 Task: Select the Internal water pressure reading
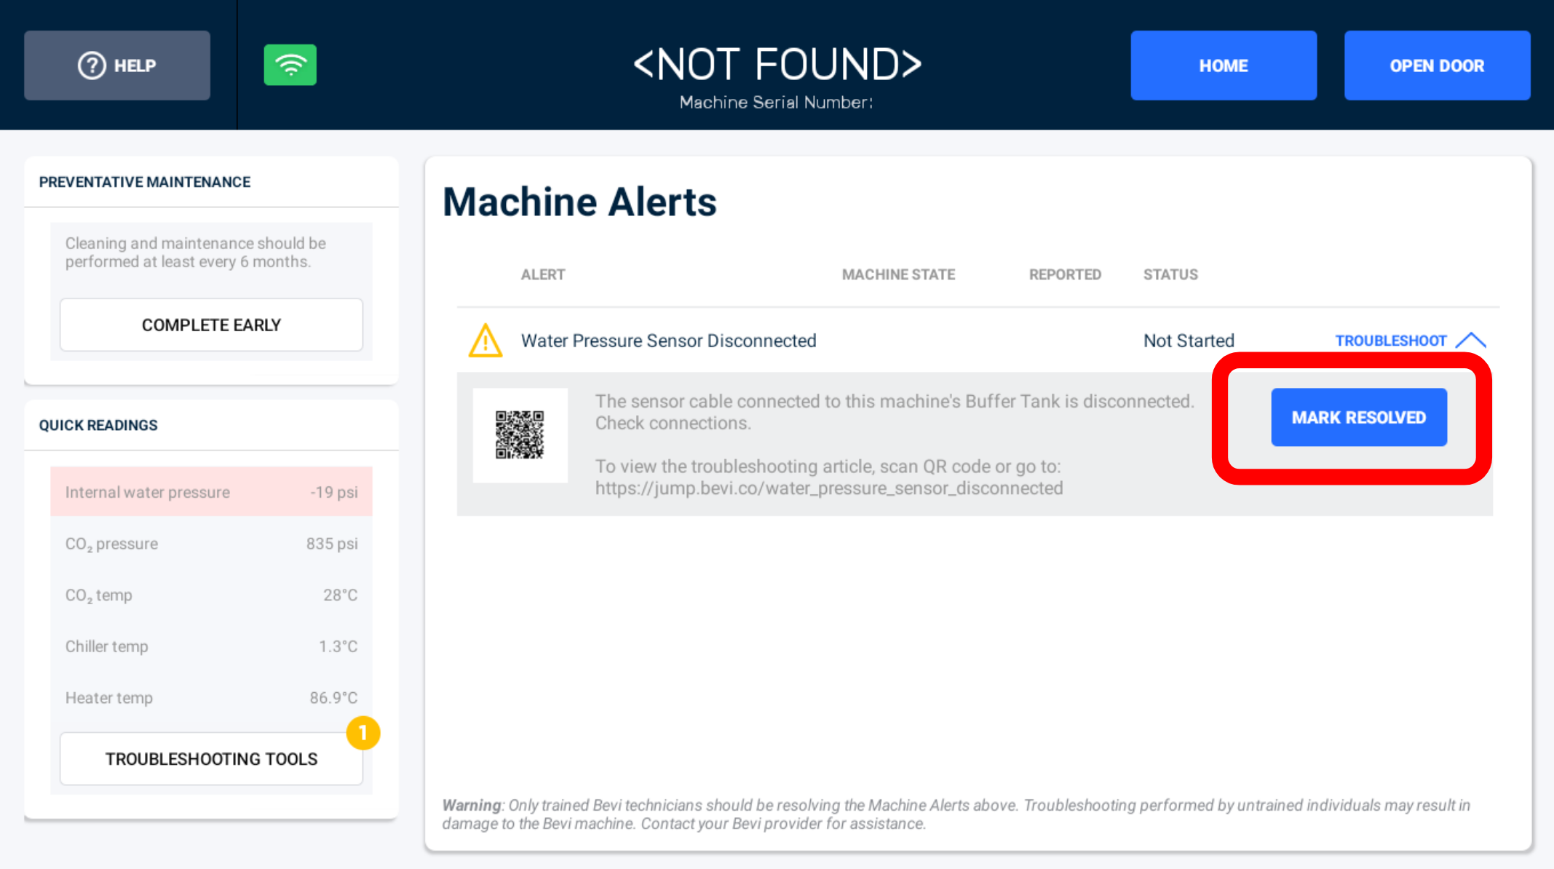pos(211,492)
